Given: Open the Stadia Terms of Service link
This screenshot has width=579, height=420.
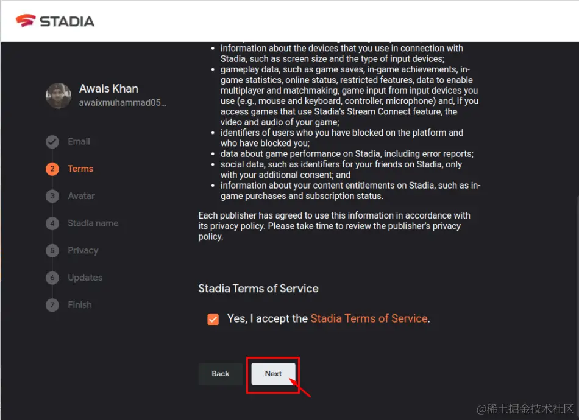Looking at the screenshot, I should coord(369,318).
